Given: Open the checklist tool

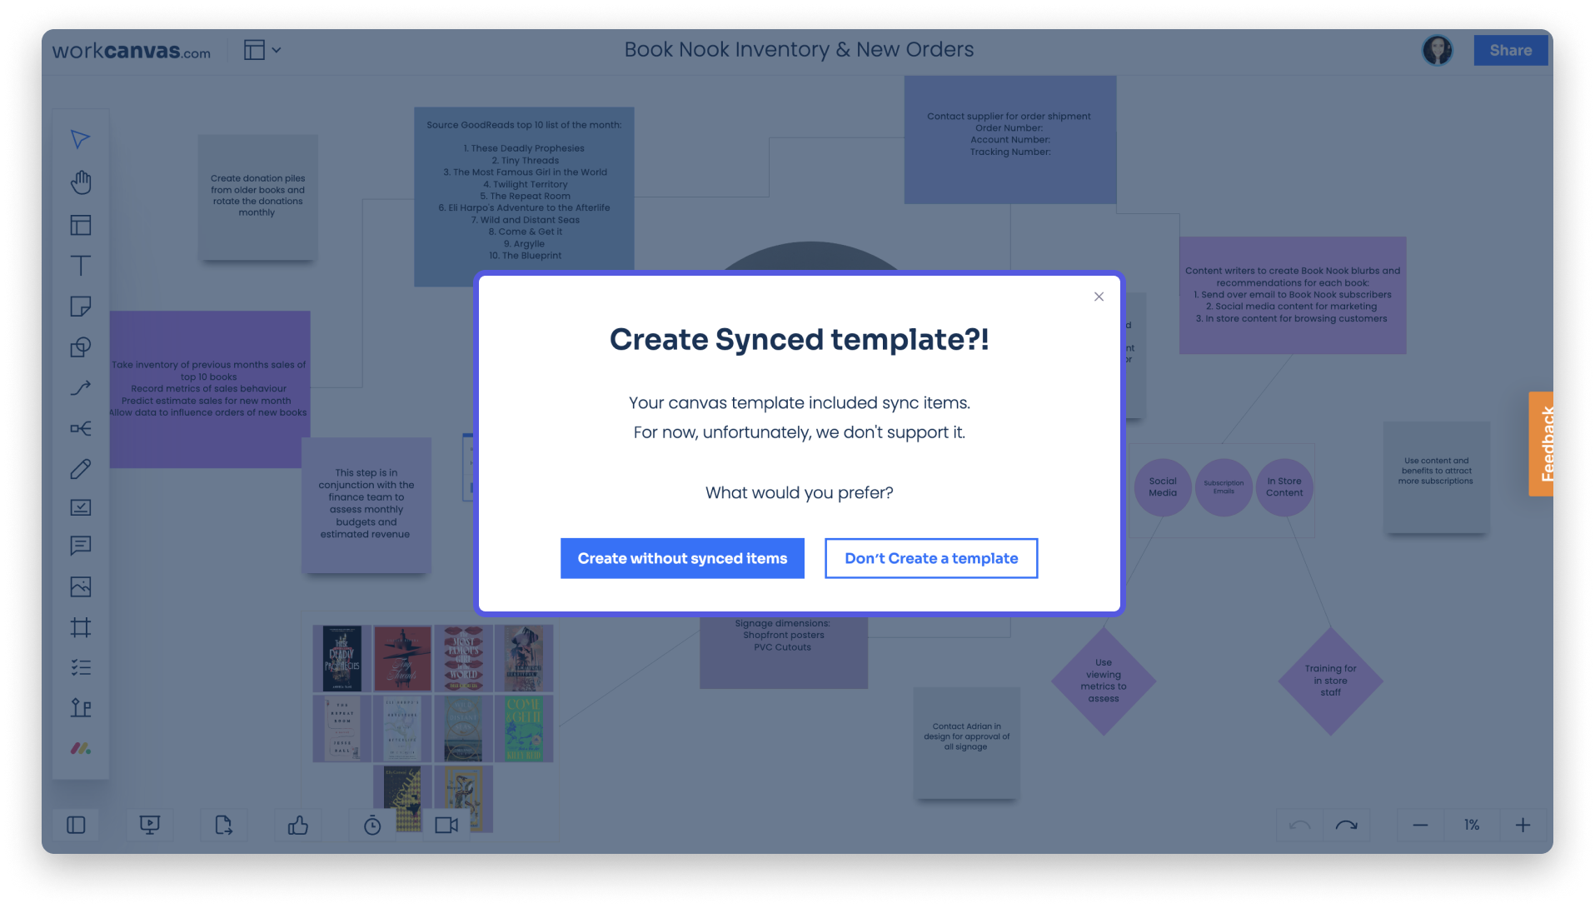Looking at the screenshot, I should (x=80, y=667).
